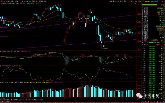Open the 模板 tab at bottom
The image size is (165, 103).
[x=5, y=100]
